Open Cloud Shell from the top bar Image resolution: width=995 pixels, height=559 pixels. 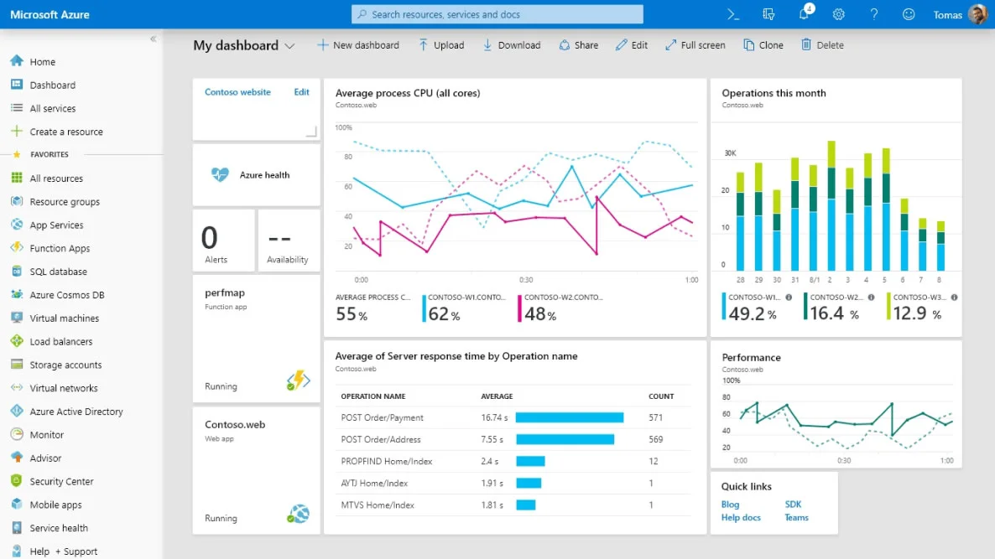pyautogui.click(x=733, y=14)
